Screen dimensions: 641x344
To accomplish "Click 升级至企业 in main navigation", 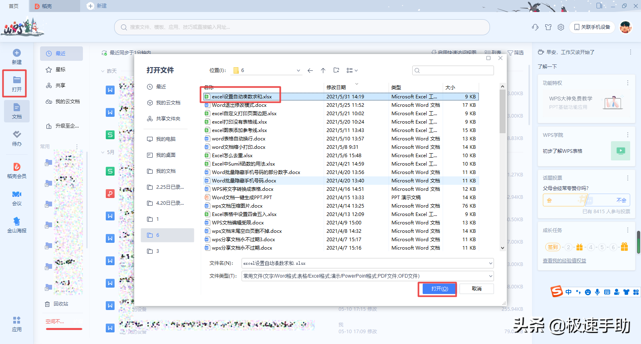I will click(x=62, y=126).
